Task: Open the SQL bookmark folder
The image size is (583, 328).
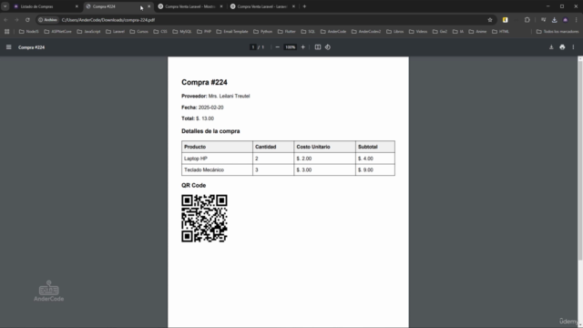Action: pos(308,32)
